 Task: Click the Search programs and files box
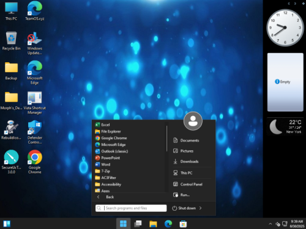[131, 208]
